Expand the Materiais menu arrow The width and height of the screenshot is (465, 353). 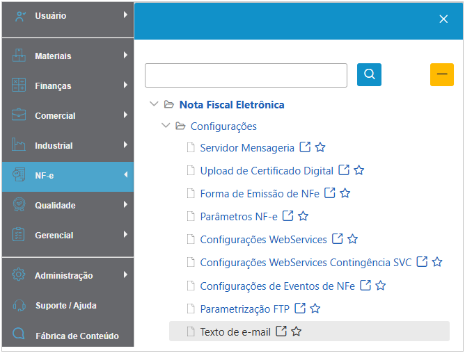[x=125, y=56]
